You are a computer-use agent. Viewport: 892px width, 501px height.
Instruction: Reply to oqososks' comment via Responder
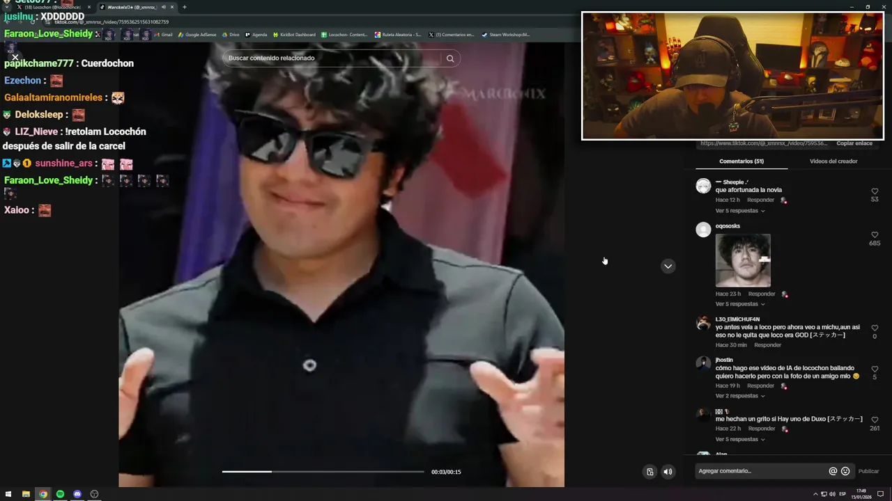click(762, 294)
